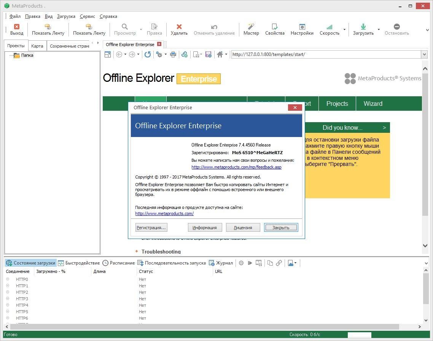This screenshot has width=433, height=341.
Task: Click the Скорость speed bars icon
Action: (x=329, y=27)
